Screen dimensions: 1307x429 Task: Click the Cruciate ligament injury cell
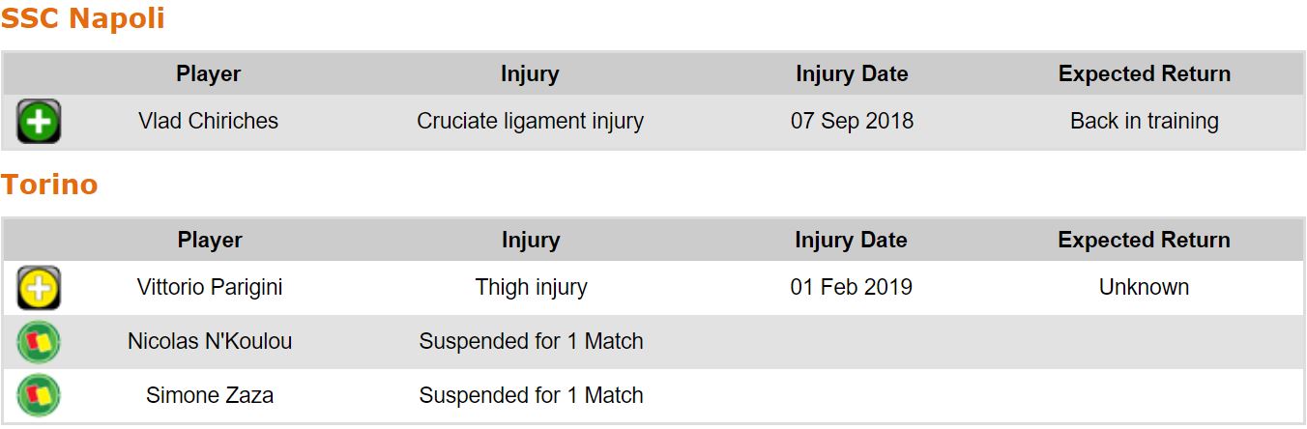530,122
